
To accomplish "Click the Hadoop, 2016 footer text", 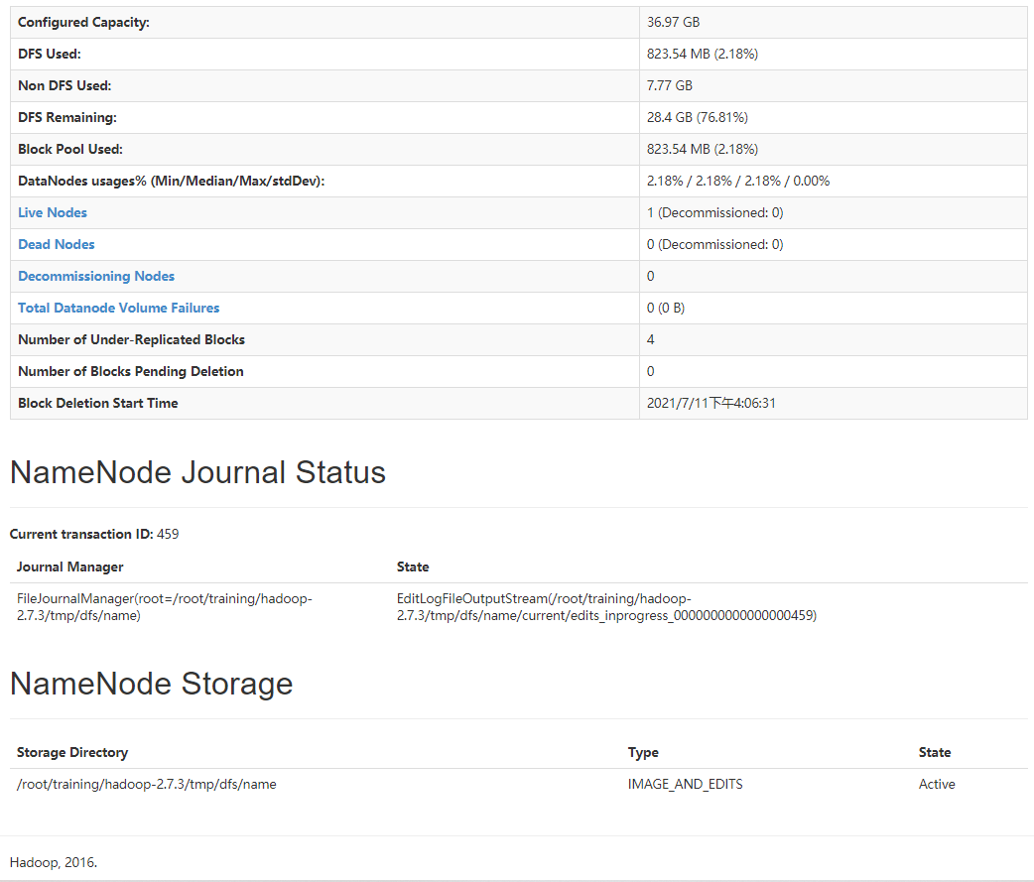I will pos(54,862).
